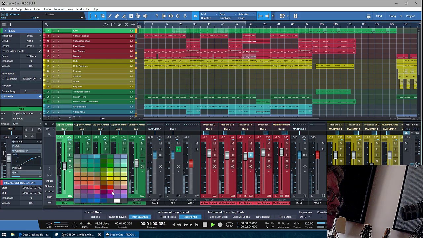Image resolution: width=423 pixels, height=238 pixels.
Task: Open the Transport menu
Action: pos(59,9)
